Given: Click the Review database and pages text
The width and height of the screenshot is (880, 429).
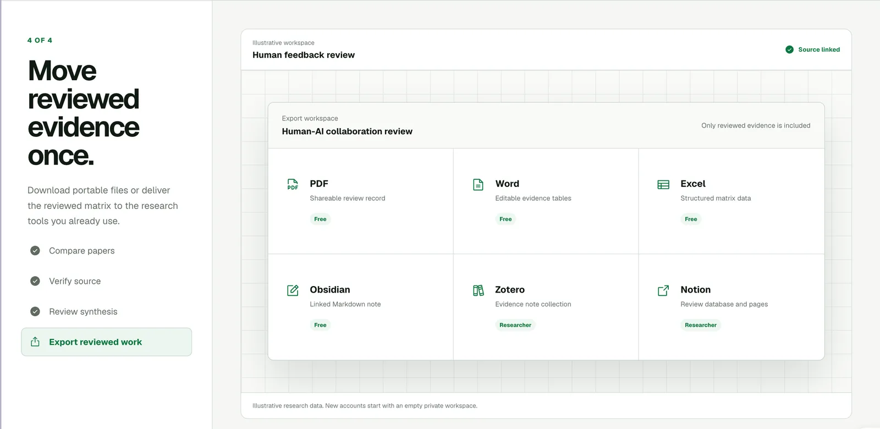Looking at the screenshot, I should pyautogui.click(x=724, y=304).
